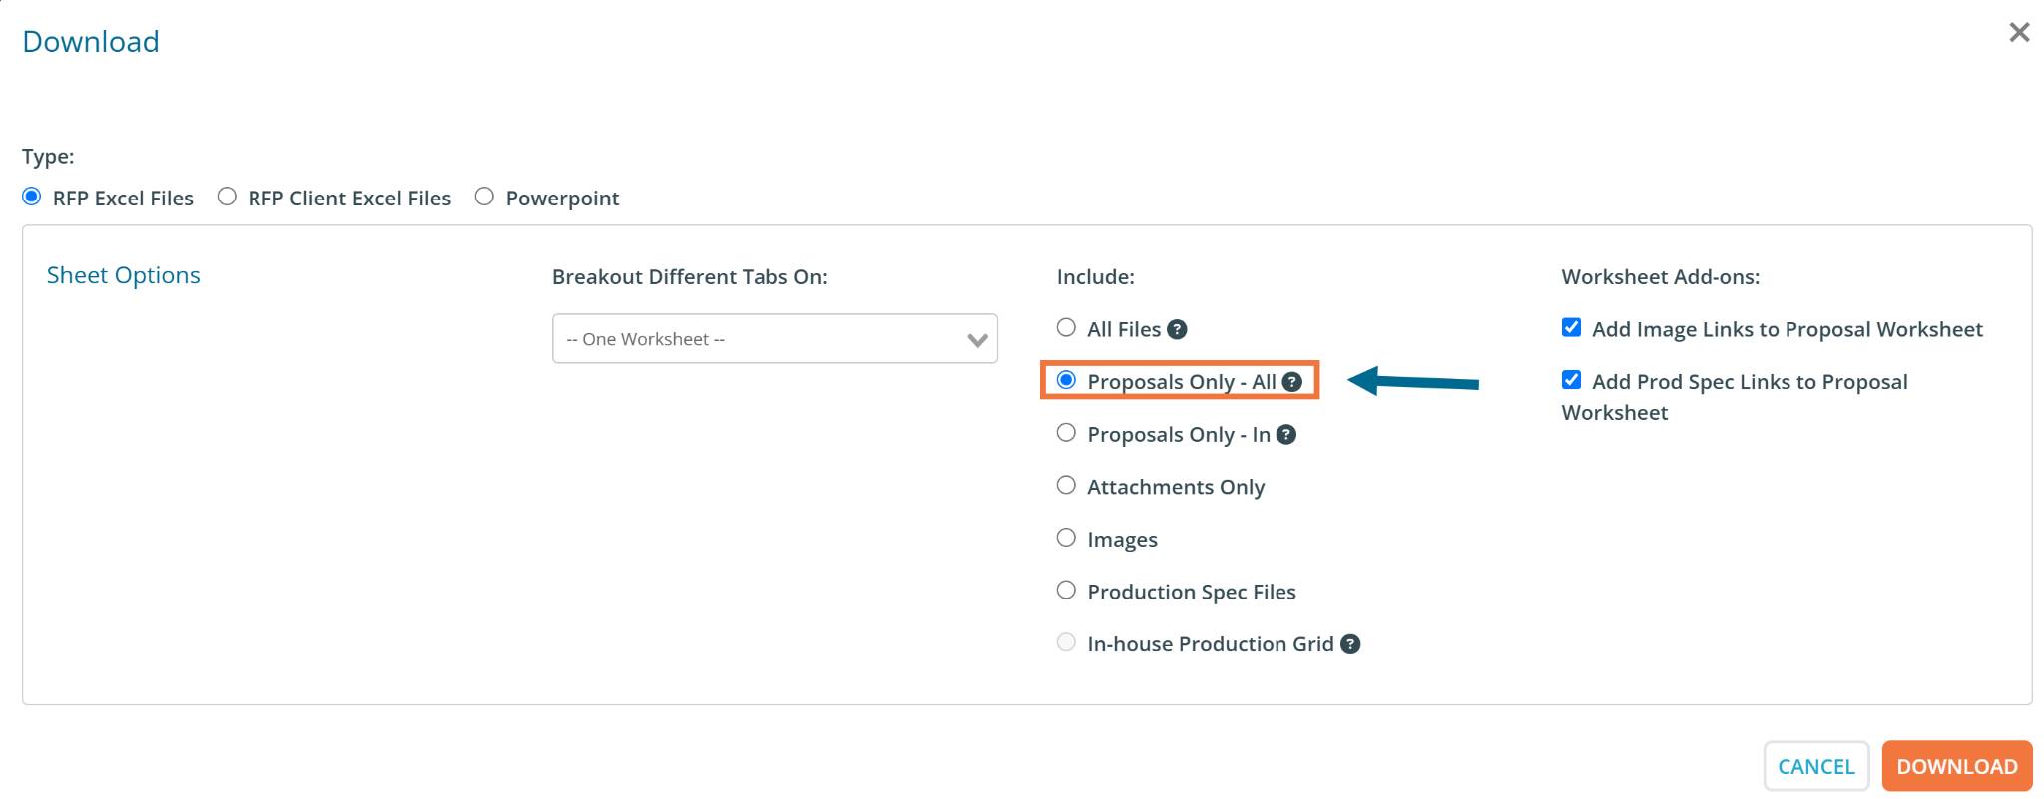Open the One Worksheet dropdown
2044x799 pixels.
pos(774,339)
